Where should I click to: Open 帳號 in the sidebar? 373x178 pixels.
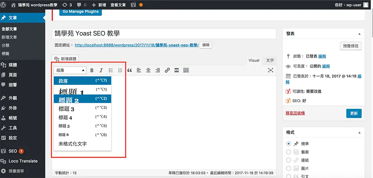(x=23, y=118)
